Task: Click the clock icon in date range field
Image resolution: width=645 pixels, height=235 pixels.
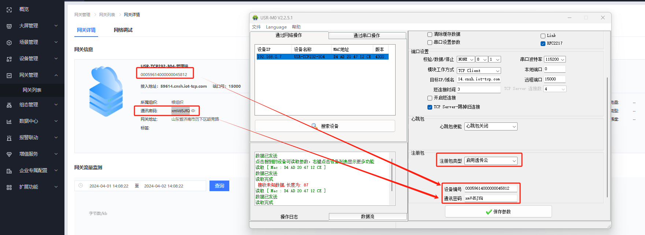Action: (x=81, y=186)
